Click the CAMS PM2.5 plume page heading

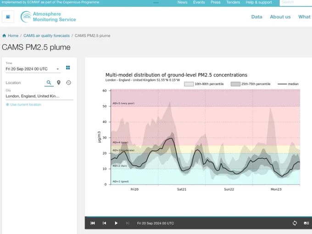pyautogui.click(x=36, y=47)
